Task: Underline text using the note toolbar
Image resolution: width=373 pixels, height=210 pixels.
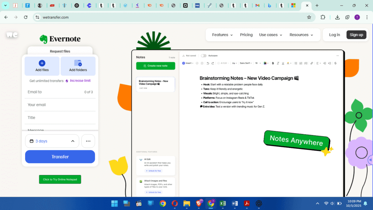Action: click(283, 63)
